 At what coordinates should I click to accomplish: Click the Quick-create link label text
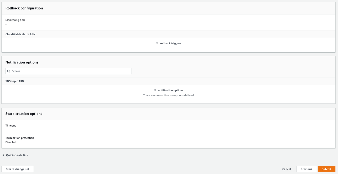coord(17,155)
